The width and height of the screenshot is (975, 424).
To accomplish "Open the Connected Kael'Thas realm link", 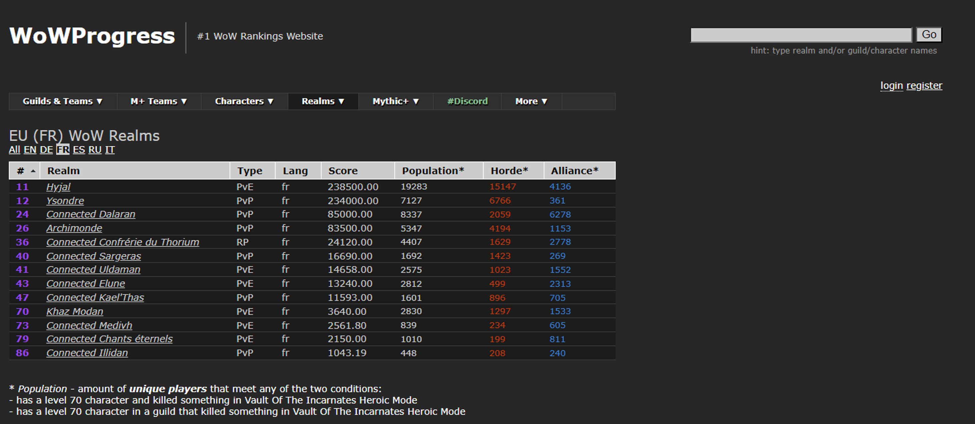I will (x=95, y=298).
